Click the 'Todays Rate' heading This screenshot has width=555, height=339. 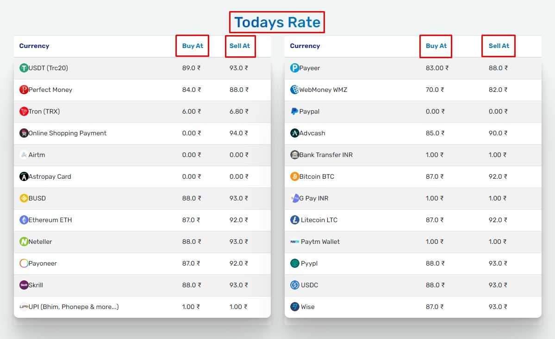coord(277,22)
